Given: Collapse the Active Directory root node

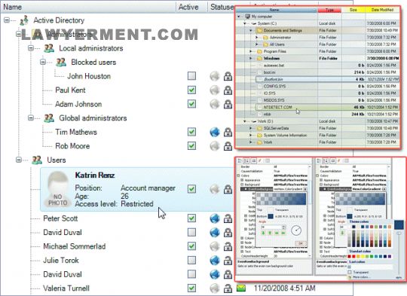Looking at the screenshot, I should click(x=7, y=20).
